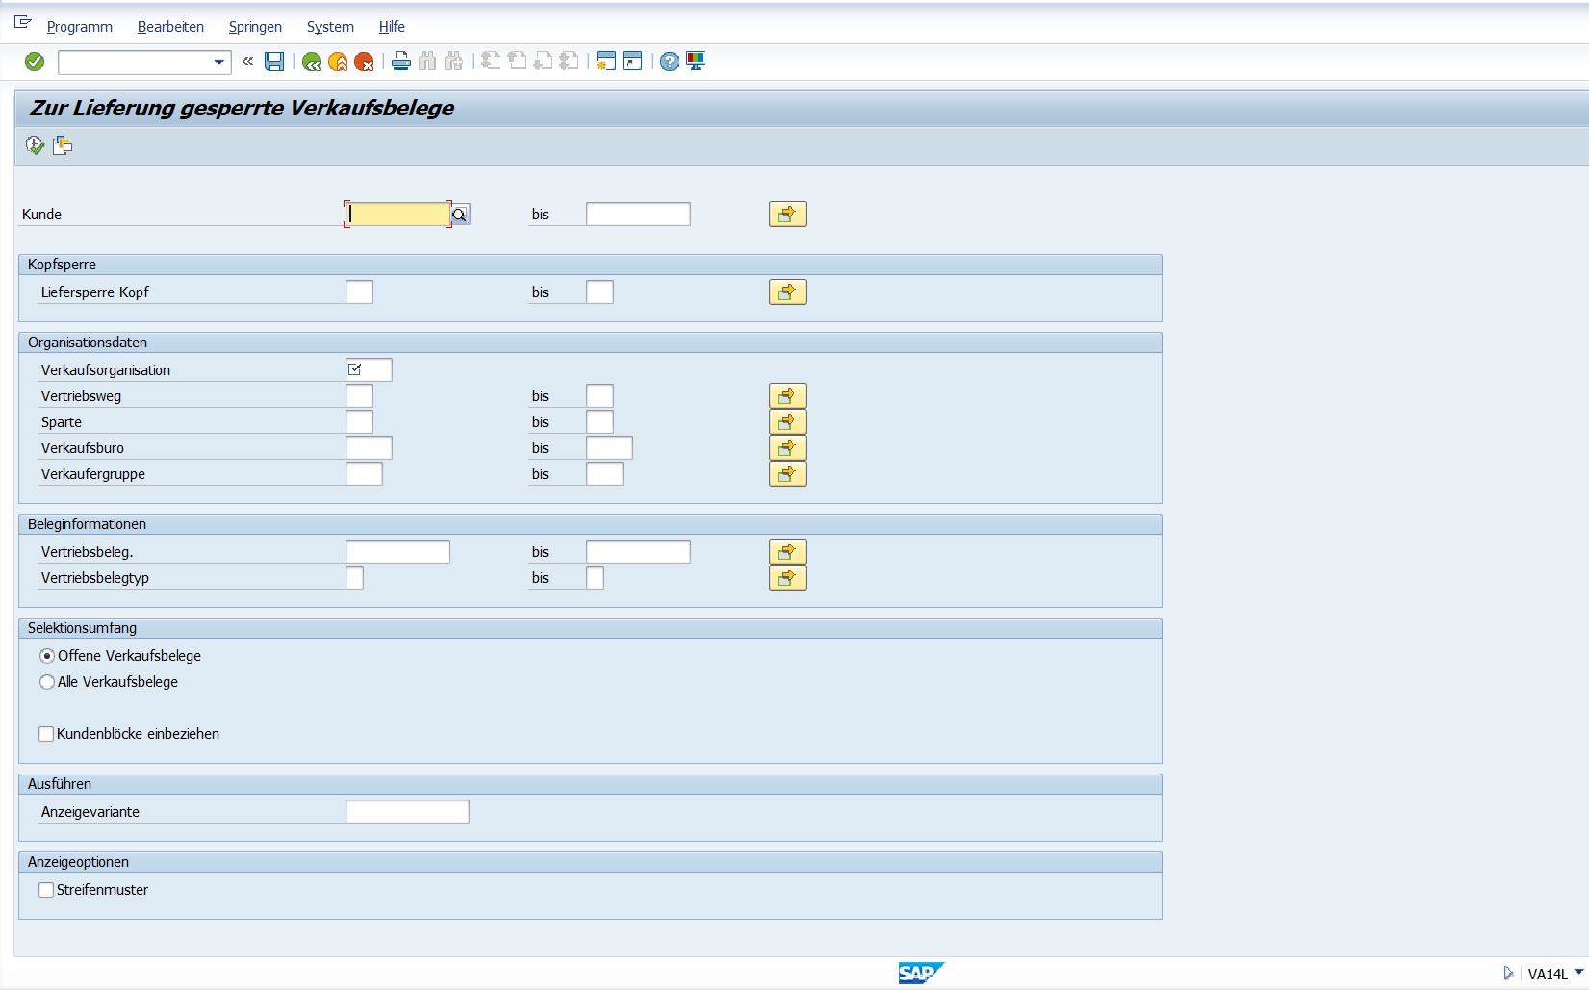Open multiple selection for Verkaufsbüro
Image resolution: width=1589 pixels, height=990 pixels.
(787, 447)
